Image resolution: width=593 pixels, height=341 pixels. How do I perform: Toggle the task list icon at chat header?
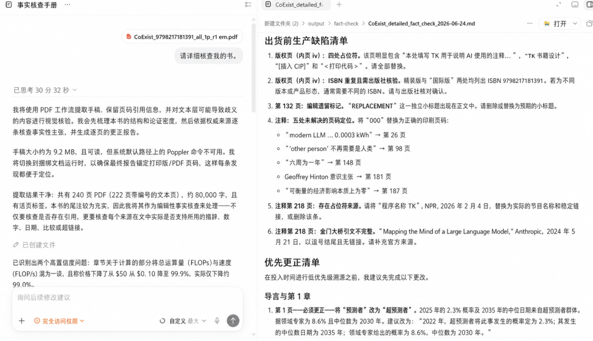[x=248, y=5]
